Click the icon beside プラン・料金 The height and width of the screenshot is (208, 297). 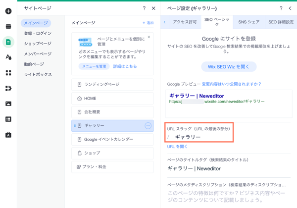tap(78, 167)
